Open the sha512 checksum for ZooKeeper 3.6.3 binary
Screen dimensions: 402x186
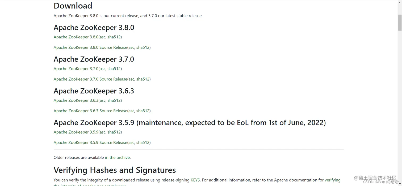click(114, 100)
